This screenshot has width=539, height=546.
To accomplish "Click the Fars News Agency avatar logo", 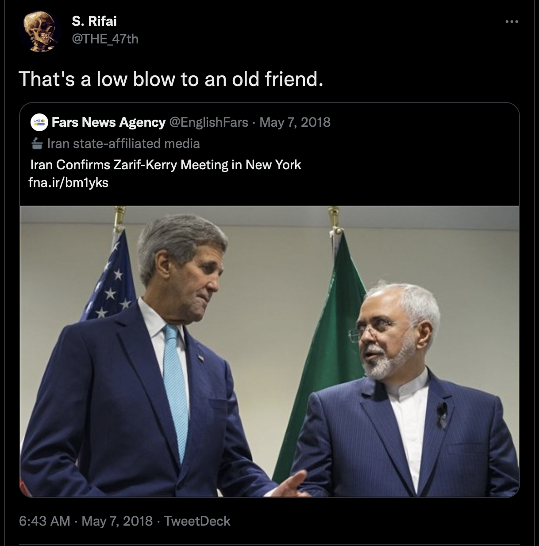I will [x=39, y=122].
